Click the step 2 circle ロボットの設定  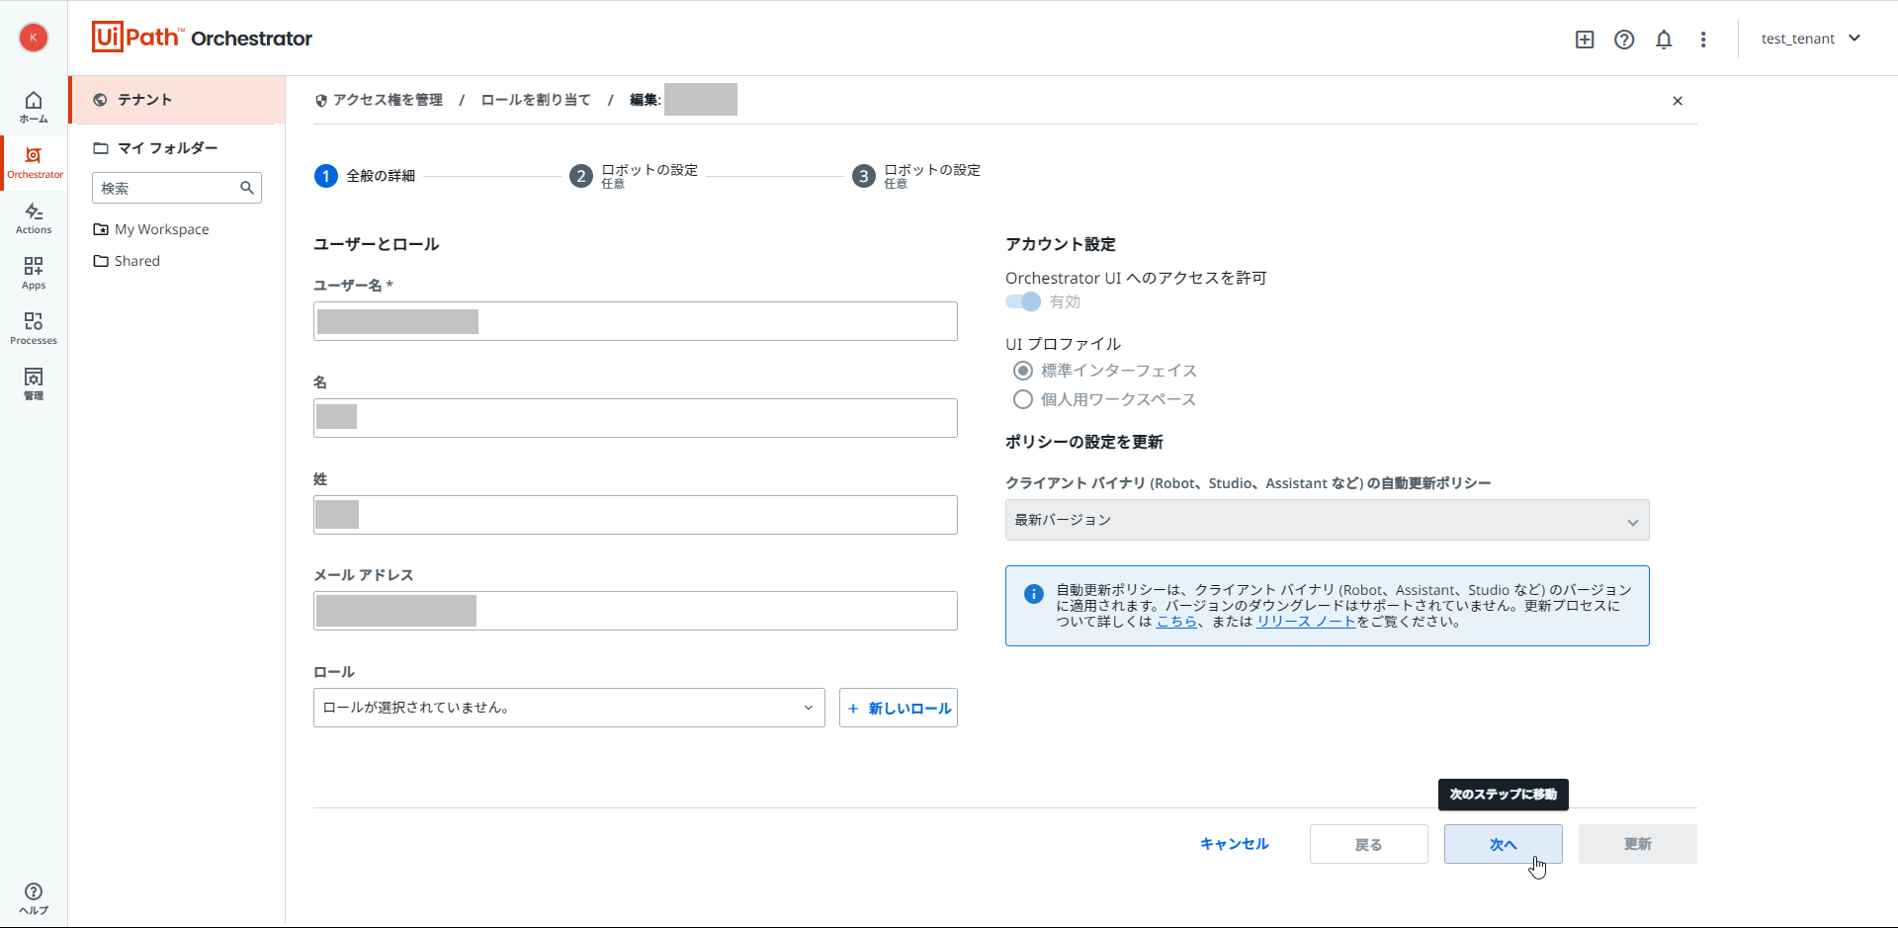point(581,176)
